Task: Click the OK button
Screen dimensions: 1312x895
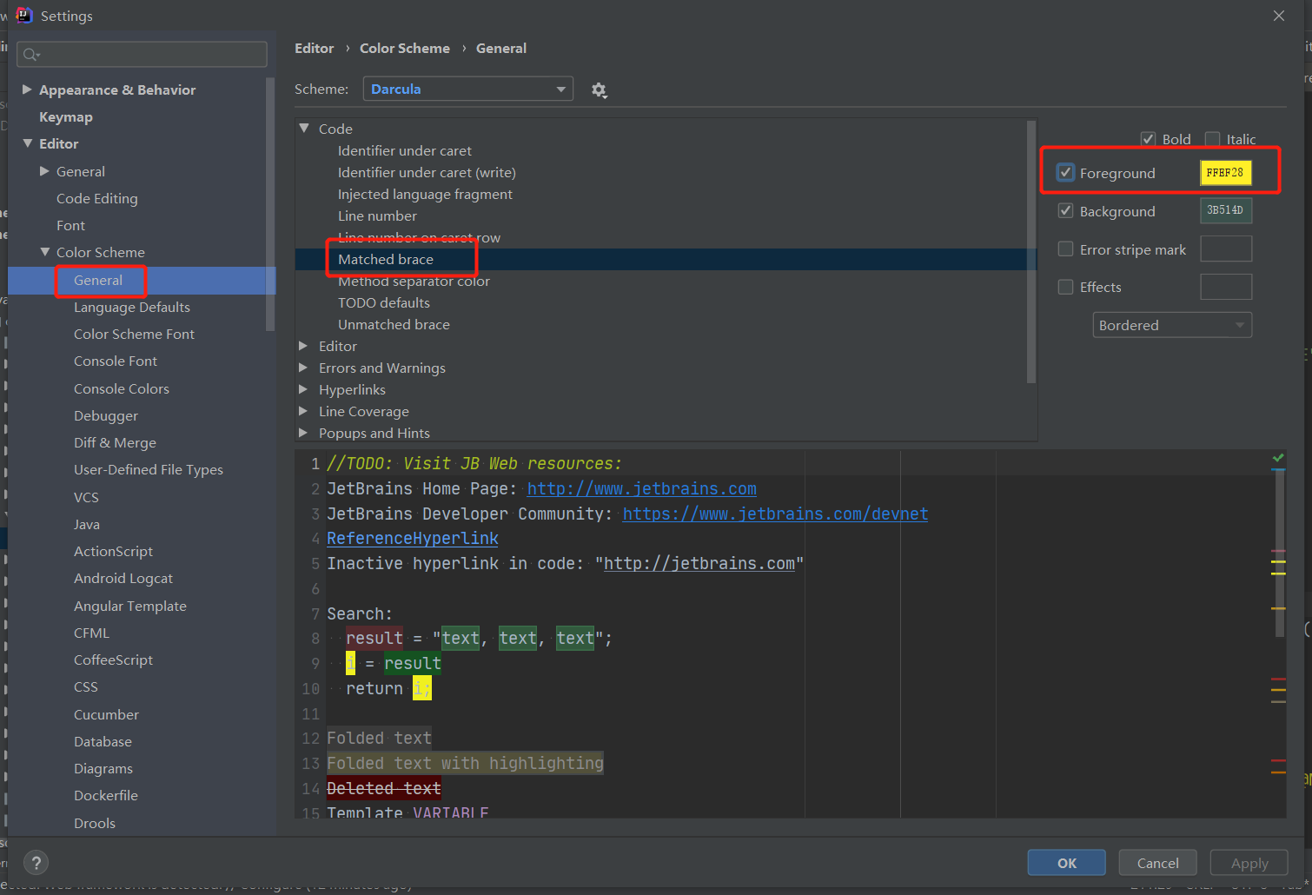Action: [x=1067, y=863]
